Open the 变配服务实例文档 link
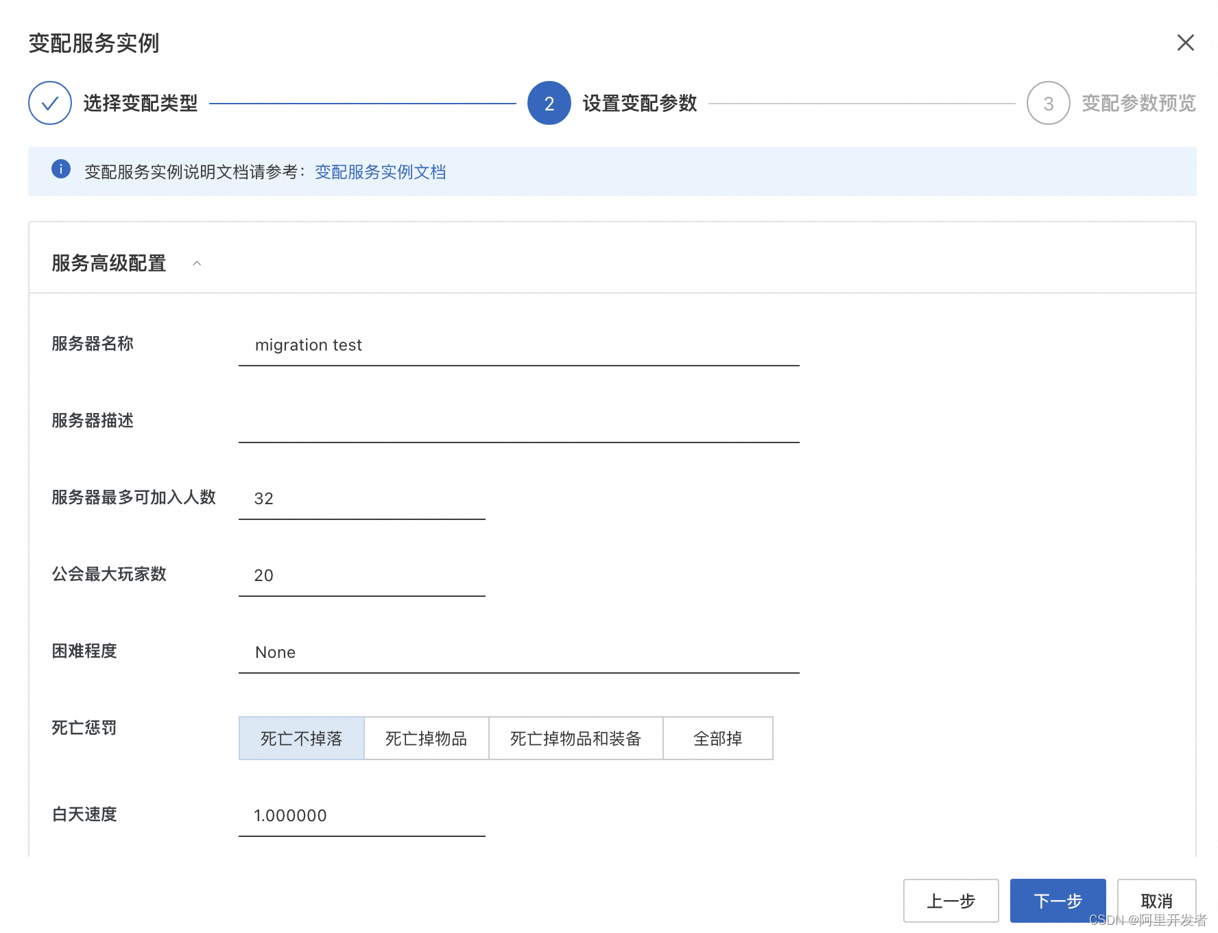 tap(381, 172)
